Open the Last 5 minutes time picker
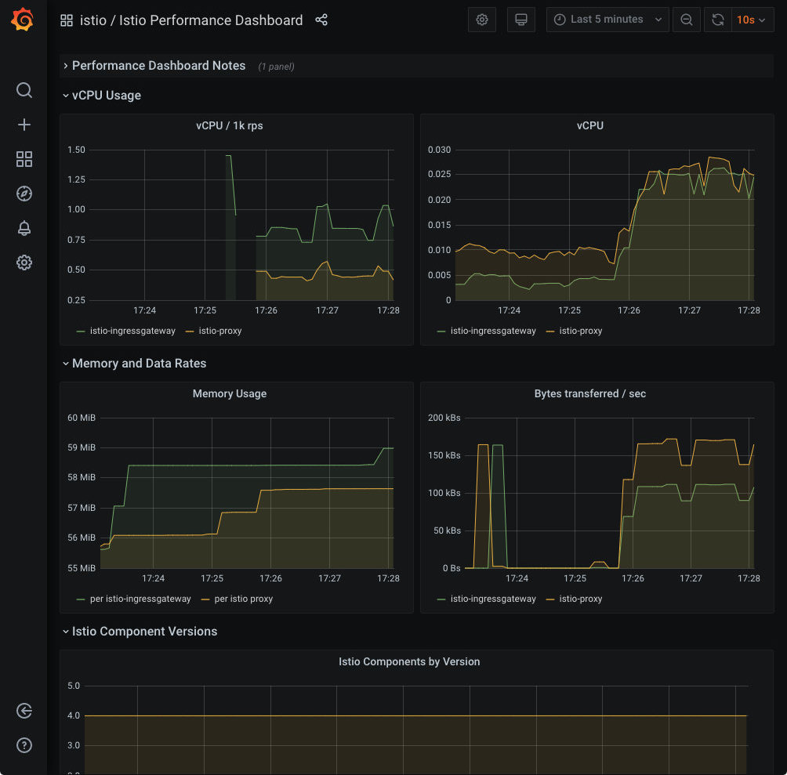The width and height of the screenshot is (787, 775). [x=607, y=20]
